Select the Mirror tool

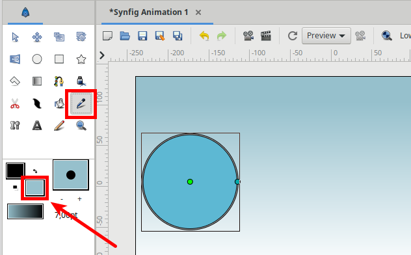point(15,59)
